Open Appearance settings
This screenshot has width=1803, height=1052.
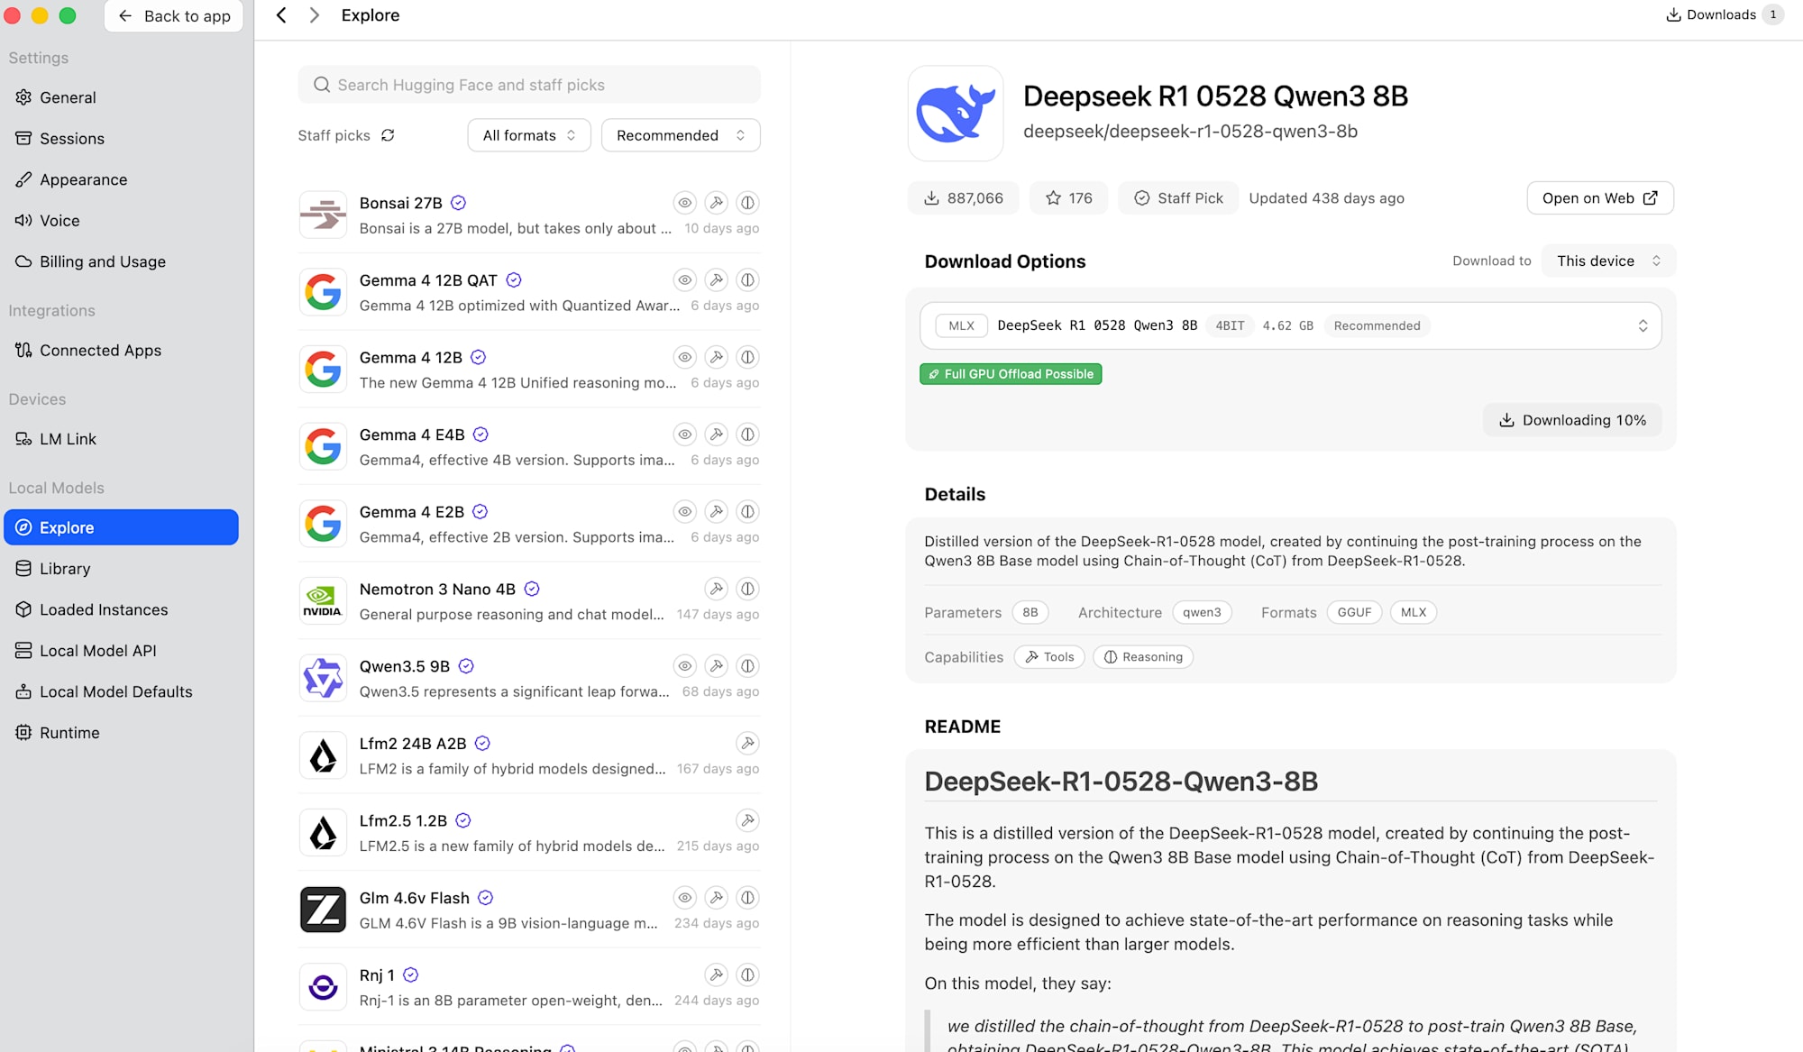pos(121,179)
